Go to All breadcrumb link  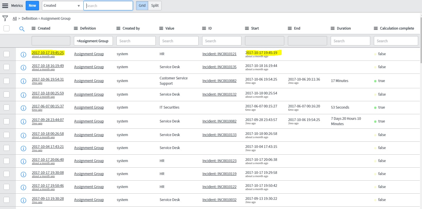[15, 18]
